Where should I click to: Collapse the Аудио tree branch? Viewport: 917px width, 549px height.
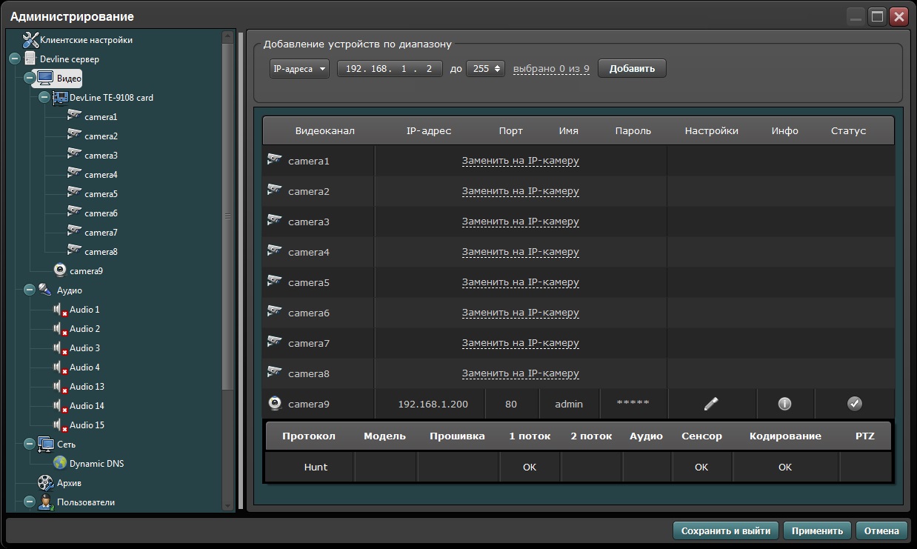tap(30, 290)
